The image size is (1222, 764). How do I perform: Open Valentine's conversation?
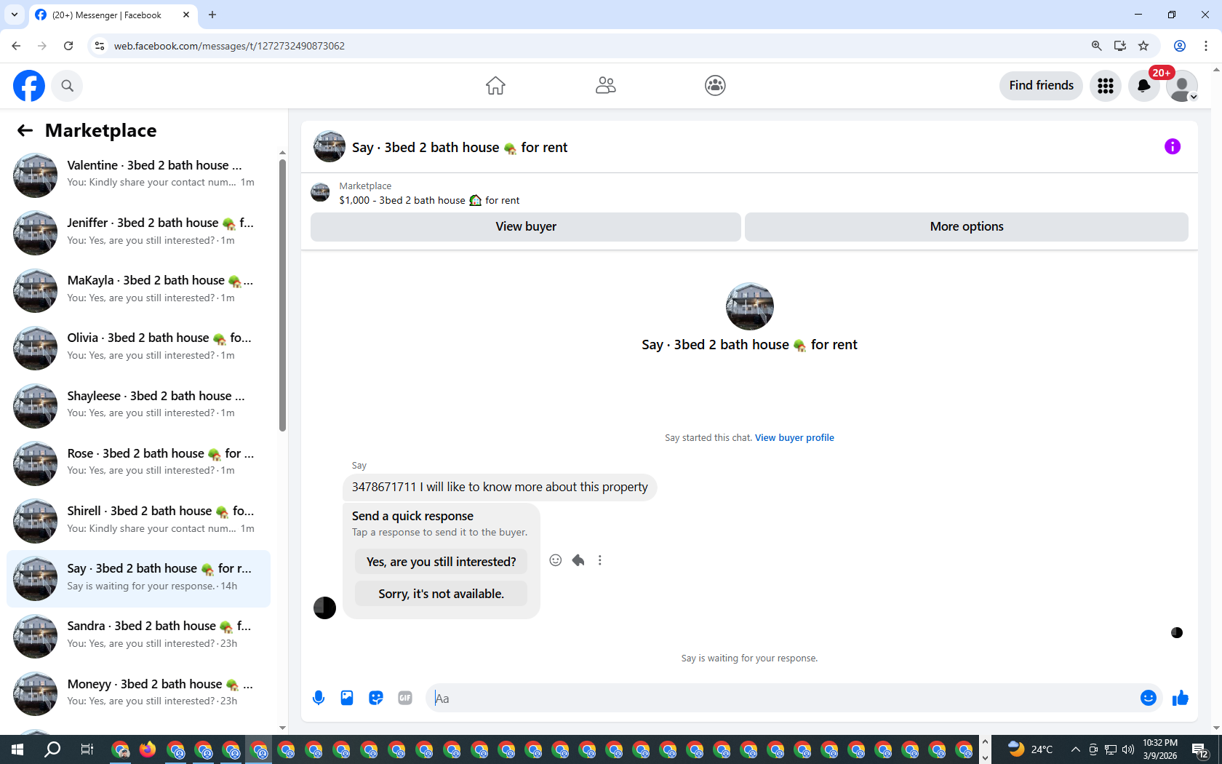138,175
